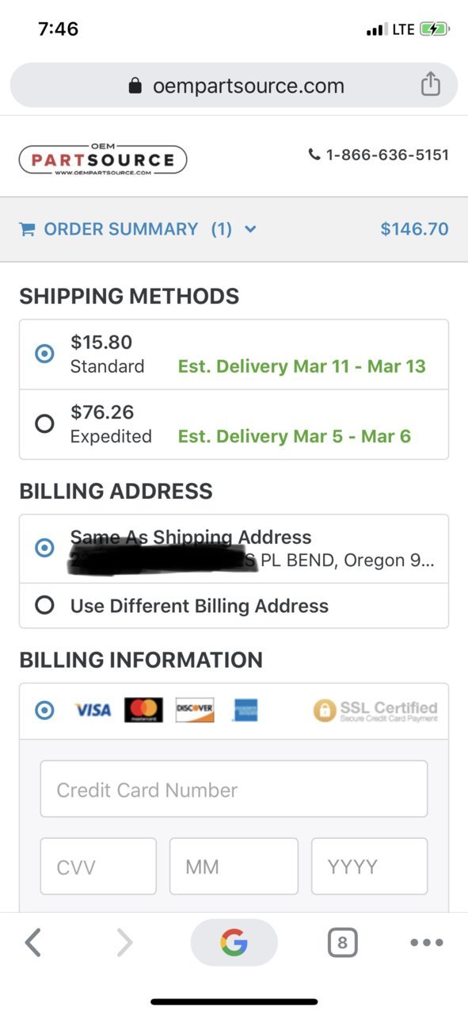Select Same As Shipping Address option
Image resolution: width=468 pixels, height=1015 pixels.
pos(234,549)
